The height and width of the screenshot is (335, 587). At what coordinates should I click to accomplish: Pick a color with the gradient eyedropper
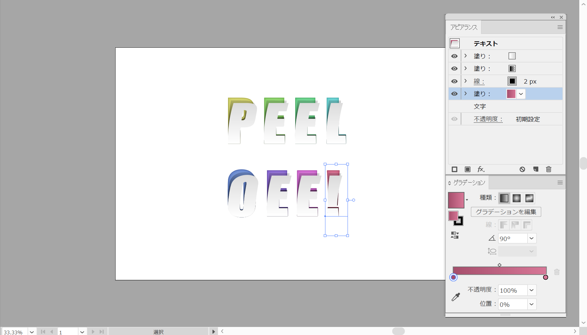click(456, 297)
